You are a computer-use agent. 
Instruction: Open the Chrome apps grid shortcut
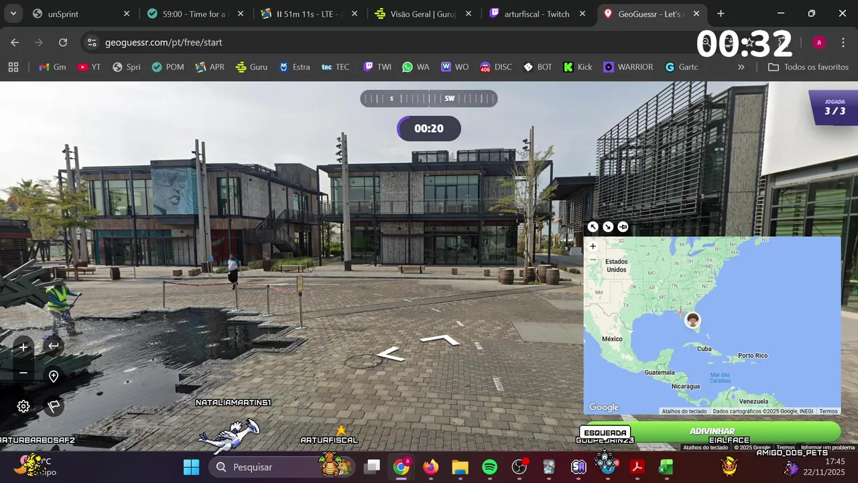(x=13, y=67)
